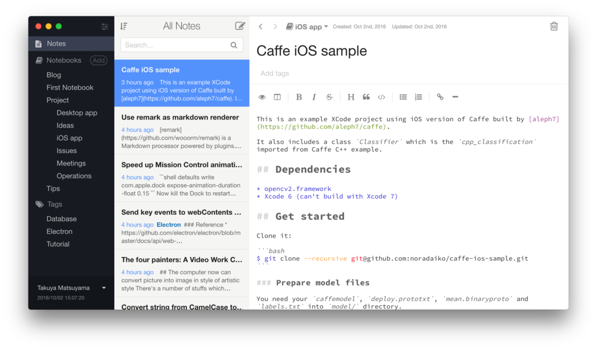Open Send key events to webContents note

tap(182, 225)
